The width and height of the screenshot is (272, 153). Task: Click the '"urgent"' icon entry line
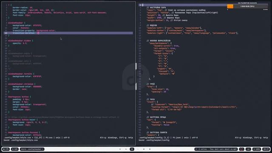[164, 69]
